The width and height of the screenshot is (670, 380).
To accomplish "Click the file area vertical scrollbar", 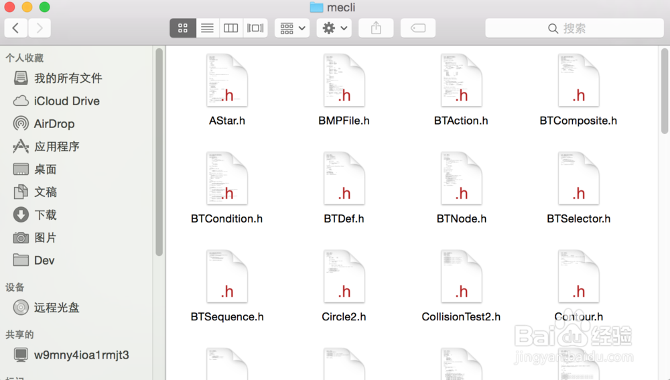I will 665,90.
